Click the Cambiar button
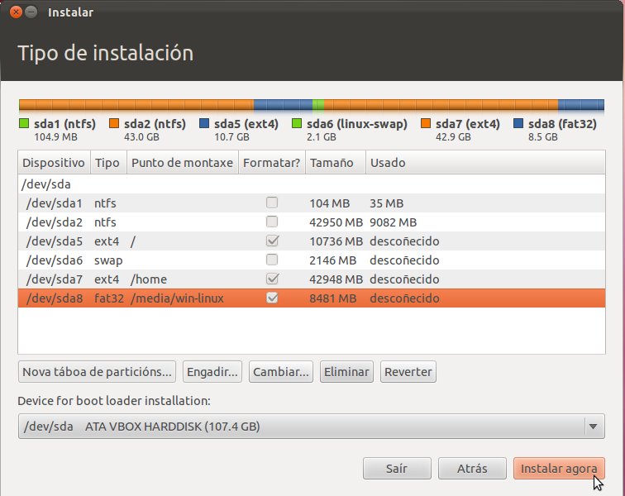625x496 pixels. (281, 372)
